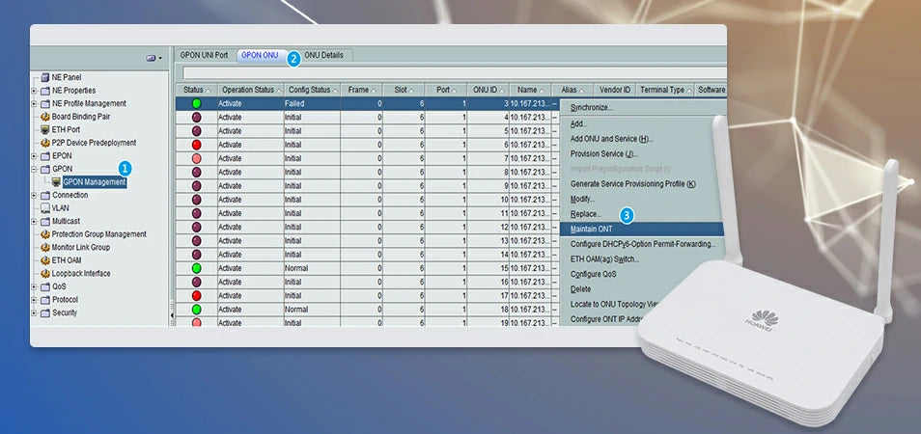Image resolution: width=921 pixels, height=434 pixels.
Task: Click the NE Panel icon
Action: point(44,77)
